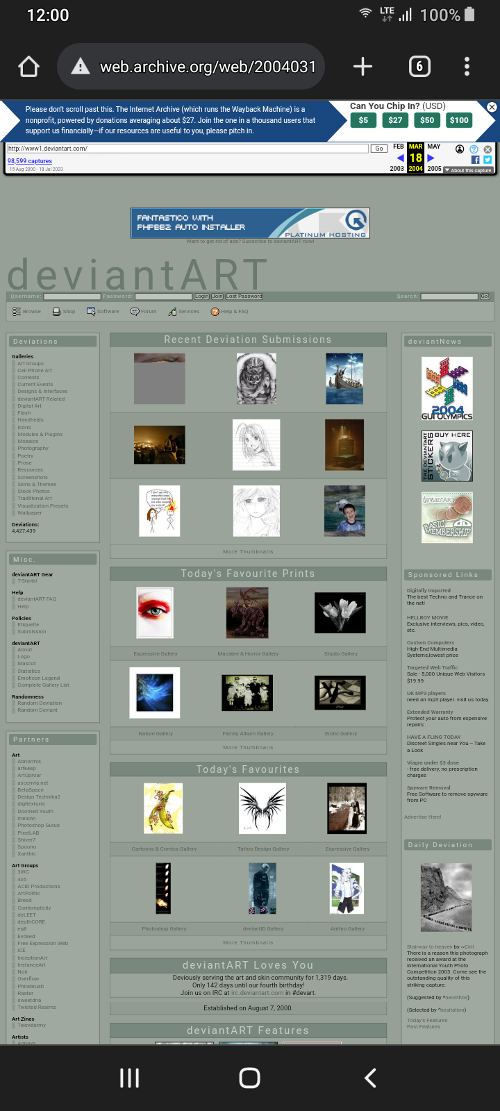Image resolution: width=500 pixels, height=1111 pixels.
Task: Open the Shop menu item
Action: click(x=64, y=312)
